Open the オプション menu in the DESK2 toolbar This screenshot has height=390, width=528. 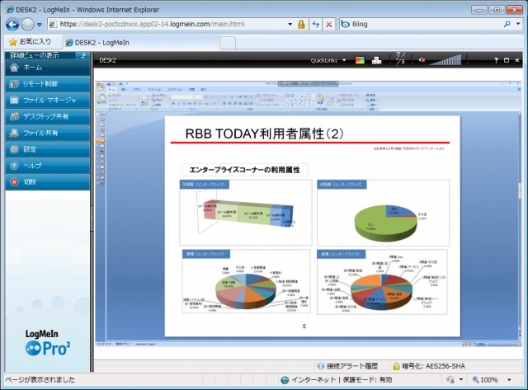coord(400,59)
